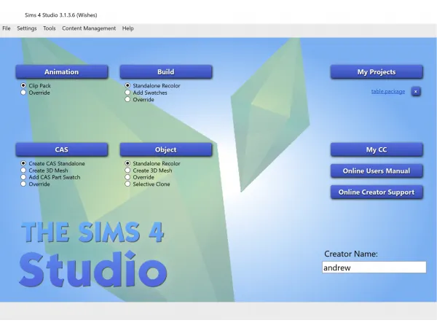Viewport: 437px width, 328px height.
Task: Click the CAS button
Action: point(62,149)
